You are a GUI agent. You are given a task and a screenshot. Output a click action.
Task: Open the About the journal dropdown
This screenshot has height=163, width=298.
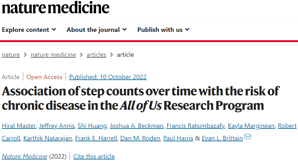pos(96,30)
